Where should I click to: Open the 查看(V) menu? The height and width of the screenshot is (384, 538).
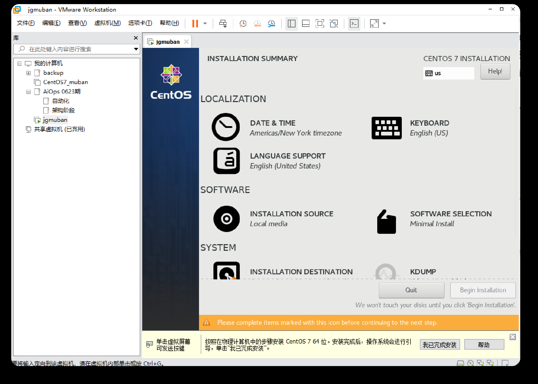pyautogui.click(x=77, y=23)
